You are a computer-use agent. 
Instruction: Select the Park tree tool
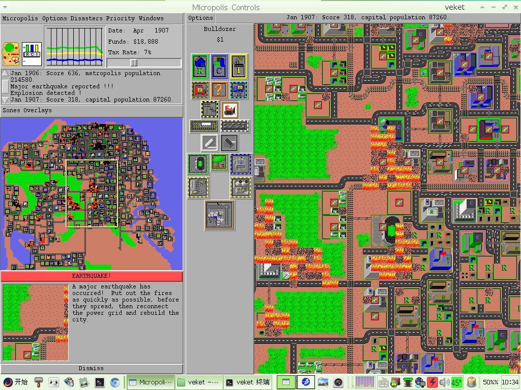tap(220, 162)
